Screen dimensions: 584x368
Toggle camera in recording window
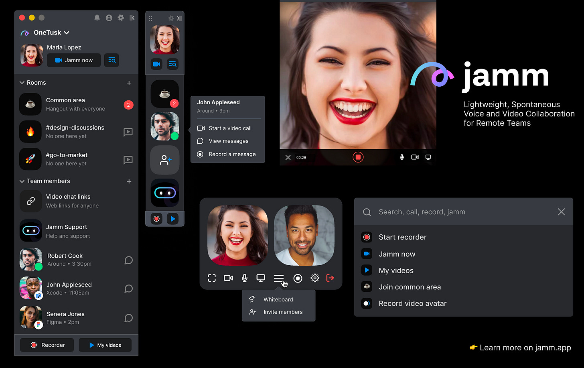[415, 157]
